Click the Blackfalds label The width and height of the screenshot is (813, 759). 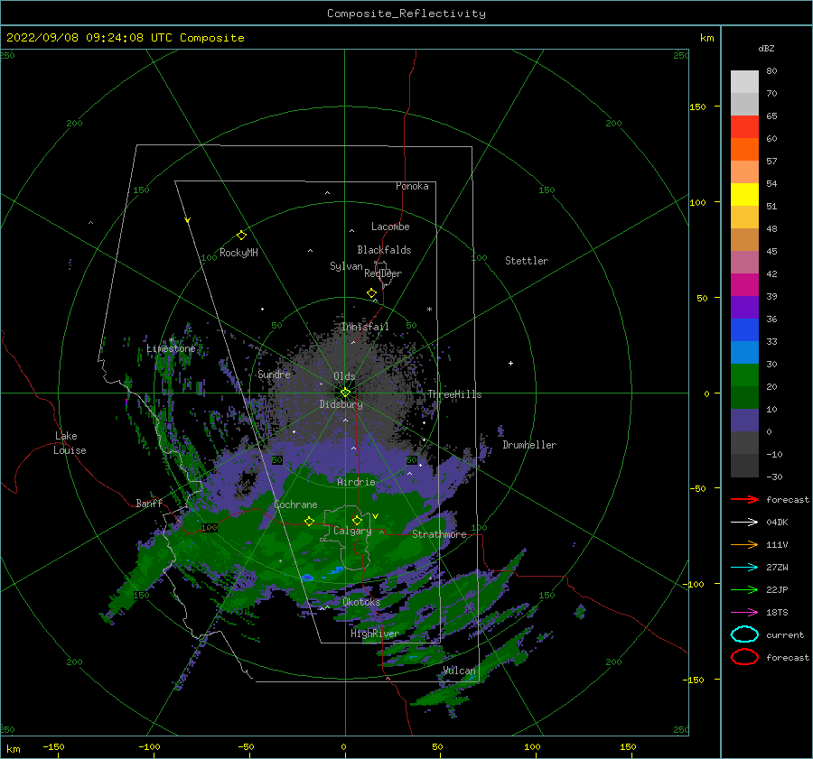[384, 250]
